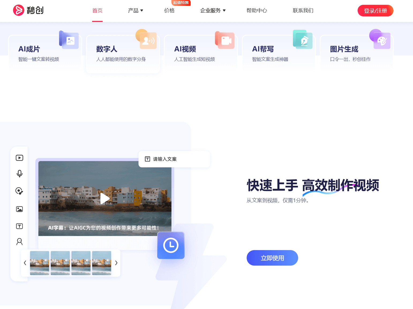Click the 立即使用 button

(x=272, y=258)
